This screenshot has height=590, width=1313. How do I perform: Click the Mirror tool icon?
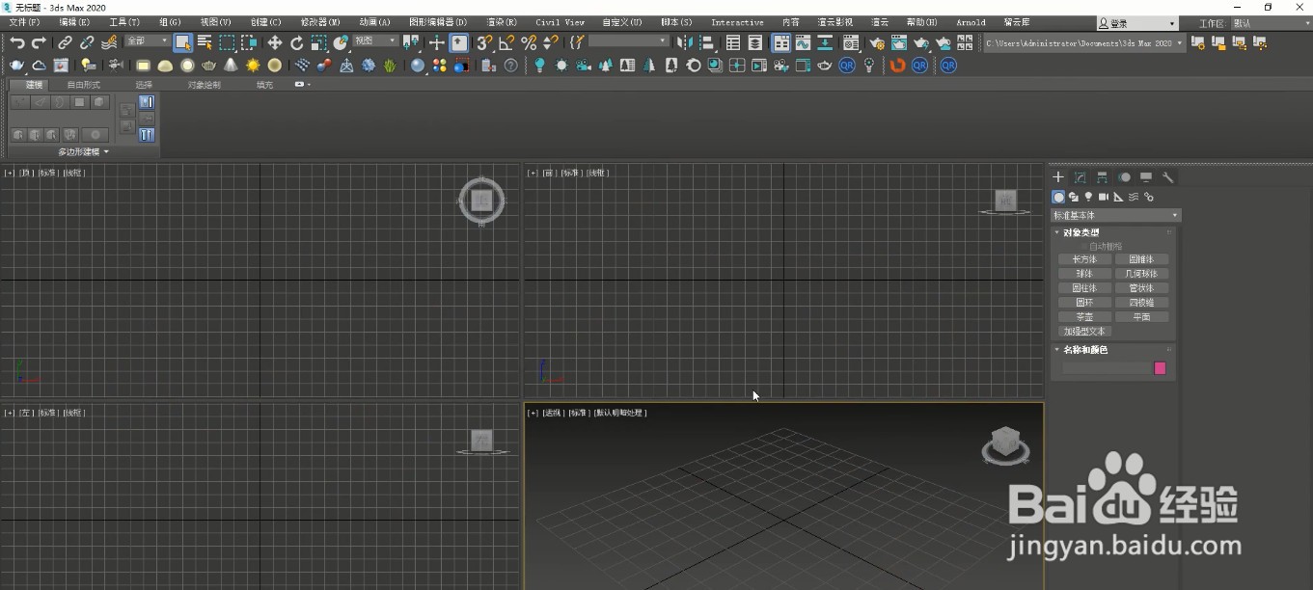(684, 42)
